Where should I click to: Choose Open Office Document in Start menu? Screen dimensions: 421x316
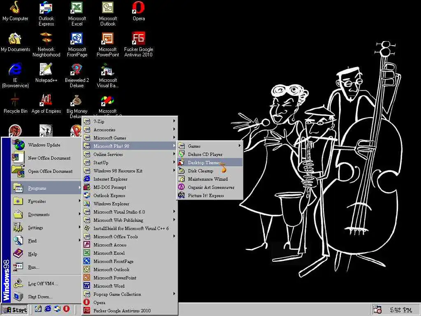(x=46, y=171)
